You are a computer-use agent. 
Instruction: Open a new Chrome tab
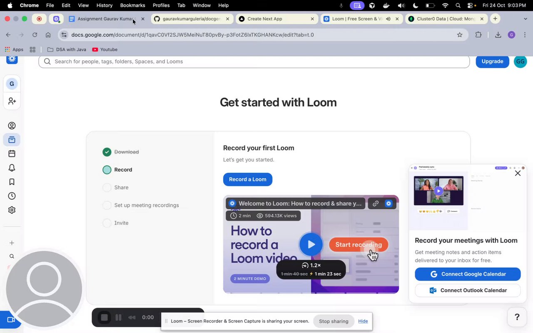point(495,19)
